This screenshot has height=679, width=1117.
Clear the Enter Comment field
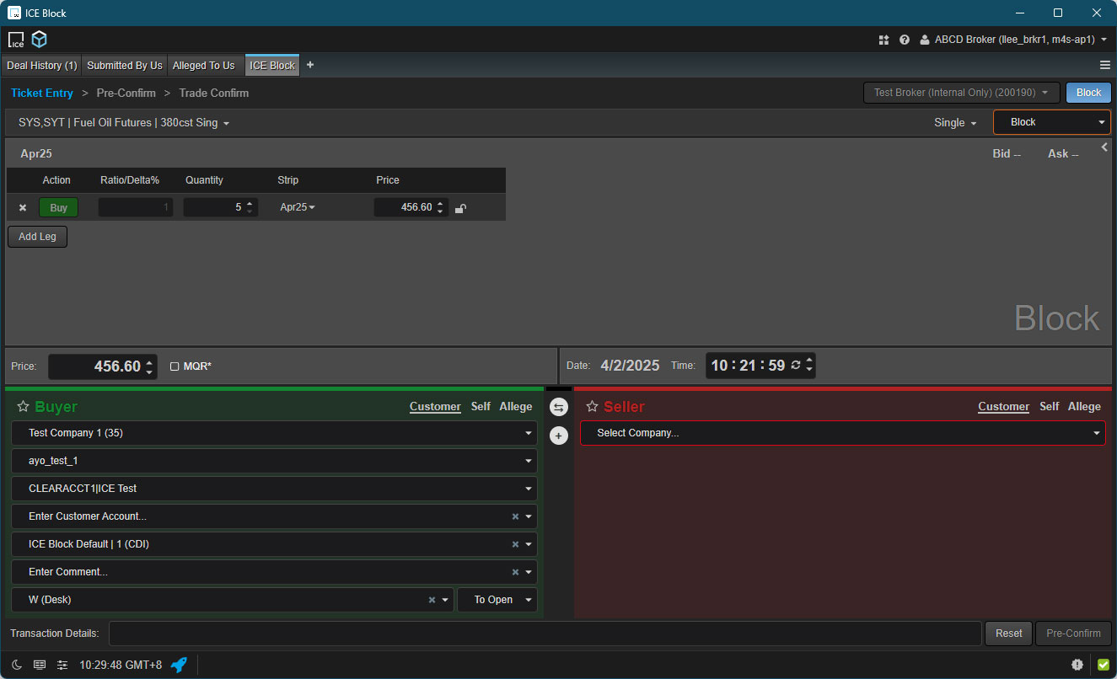(515, 572)
